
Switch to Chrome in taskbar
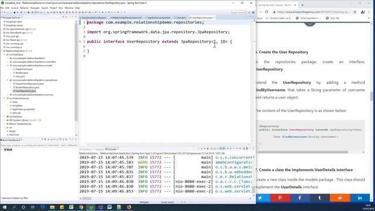coord(81,207)
